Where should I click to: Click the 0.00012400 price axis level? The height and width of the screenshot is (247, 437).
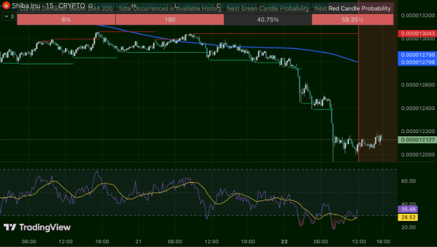(x=418, y=108)
